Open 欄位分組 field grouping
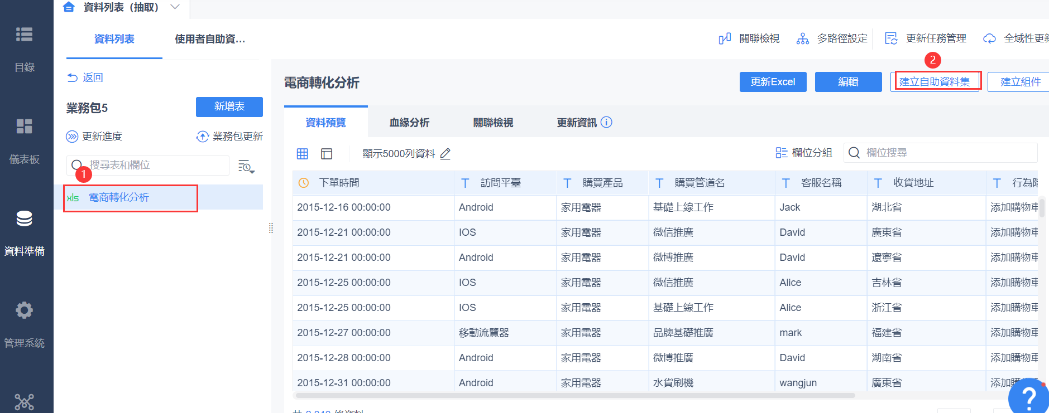 (x=804, y=153)
